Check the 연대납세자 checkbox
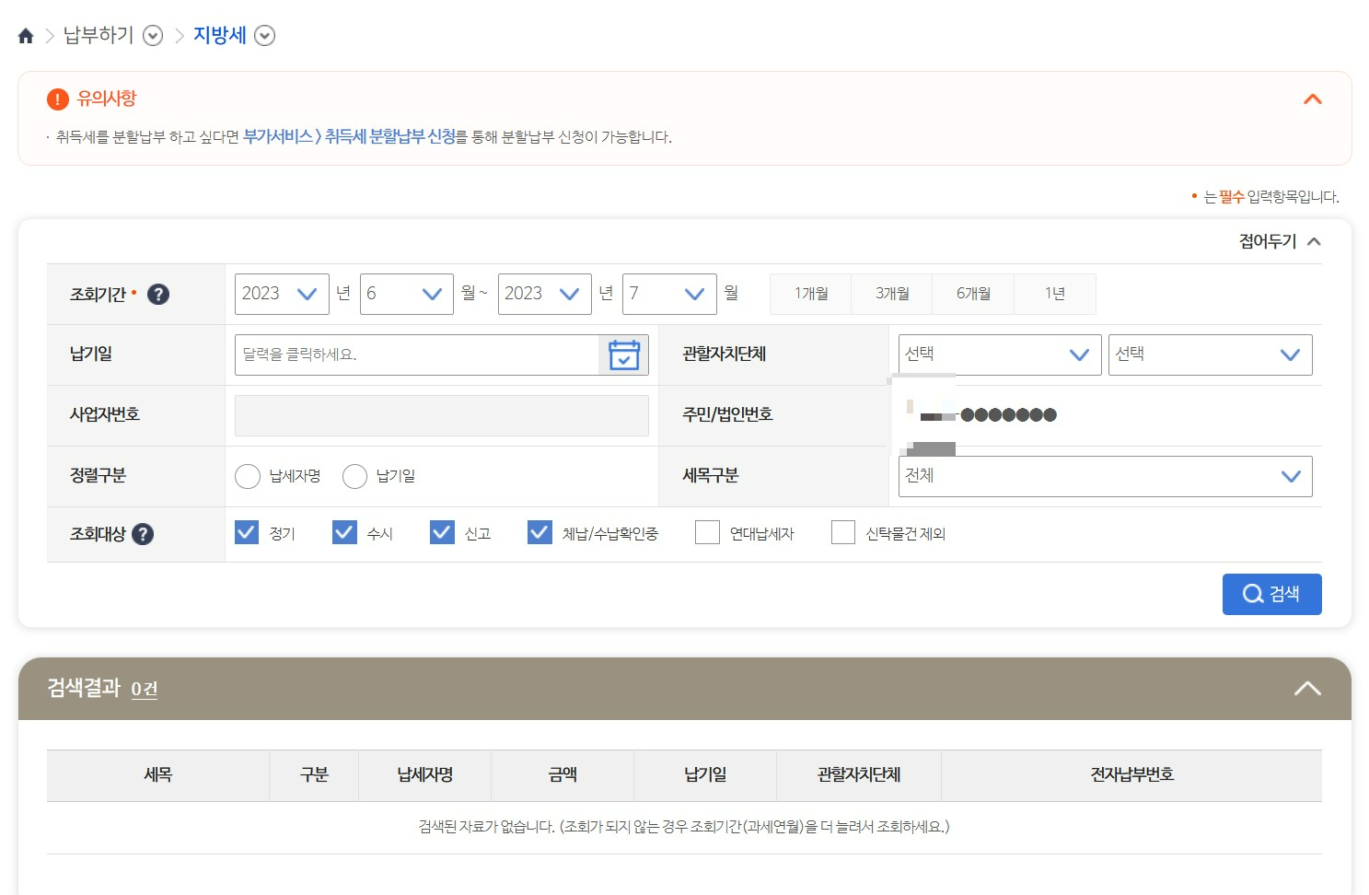The height and width of the screenshot is (895, 1369). [x=707, y=532]
